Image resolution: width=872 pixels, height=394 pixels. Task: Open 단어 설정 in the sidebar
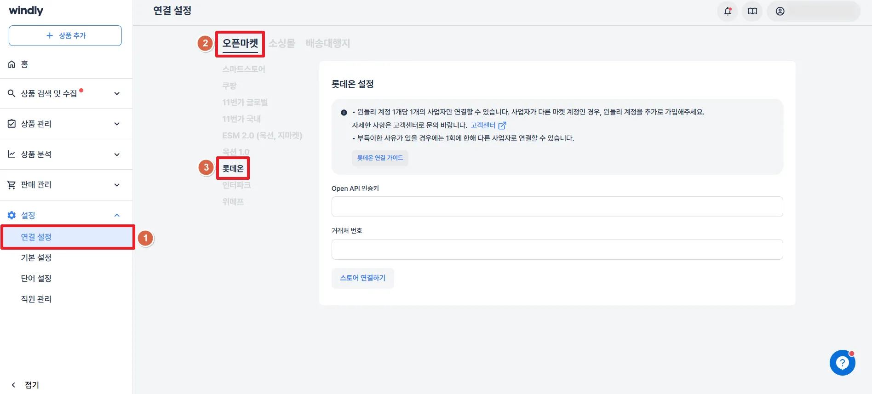click(36, 278)
